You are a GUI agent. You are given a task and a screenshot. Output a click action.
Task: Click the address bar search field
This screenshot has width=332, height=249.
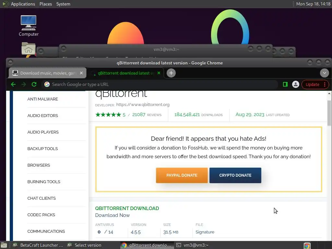[x=159, y=85]
